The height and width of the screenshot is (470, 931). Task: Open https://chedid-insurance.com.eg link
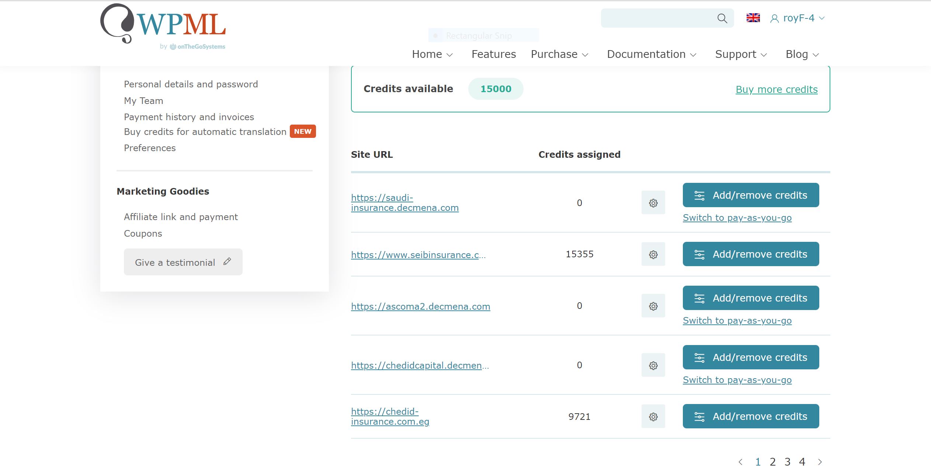390,417
